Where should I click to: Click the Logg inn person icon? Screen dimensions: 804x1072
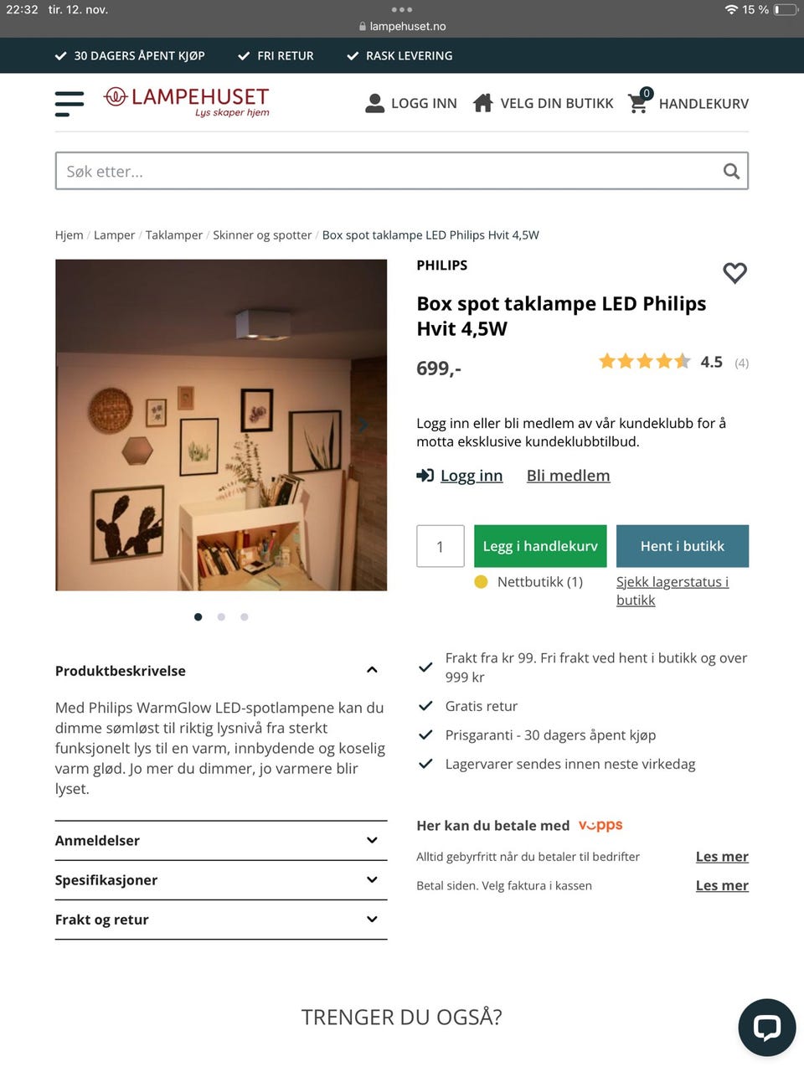point(374,102)
